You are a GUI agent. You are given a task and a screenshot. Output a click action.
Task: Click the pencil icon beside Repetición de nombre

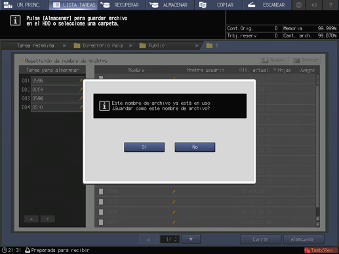(22, 61)
